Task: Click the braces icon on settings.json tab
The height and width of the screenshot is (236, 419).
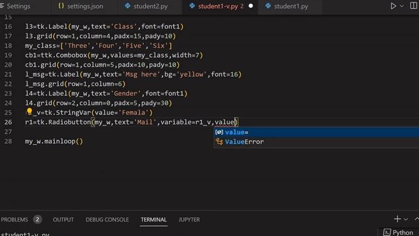Action: (x=61, y=6)
